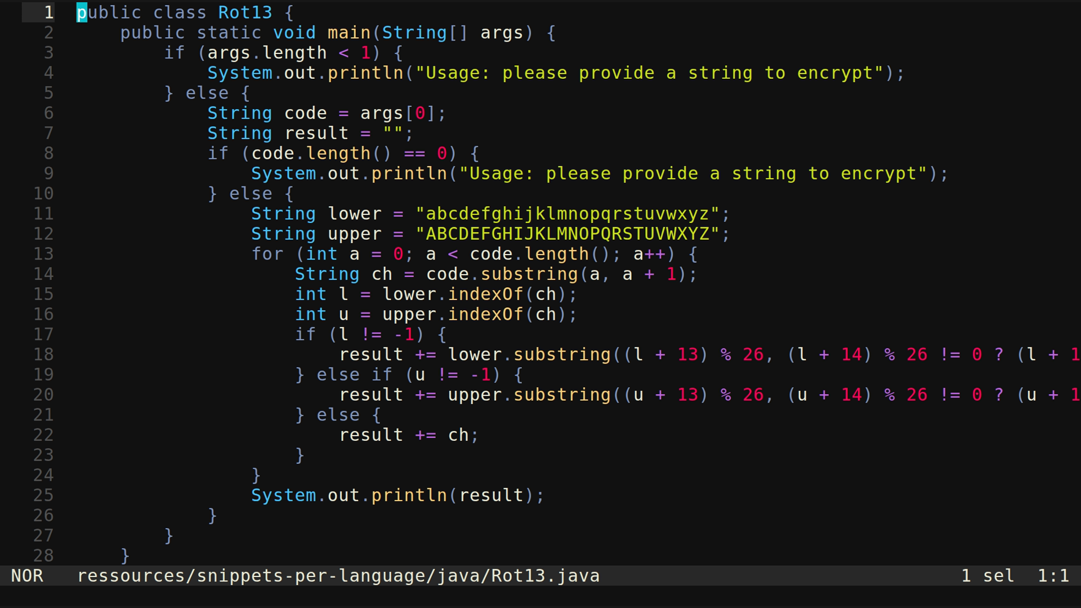Select the else keyword on line 21
Image resolution: width=1081 pixels, height=608 pixels.
[x=338, y=414]
